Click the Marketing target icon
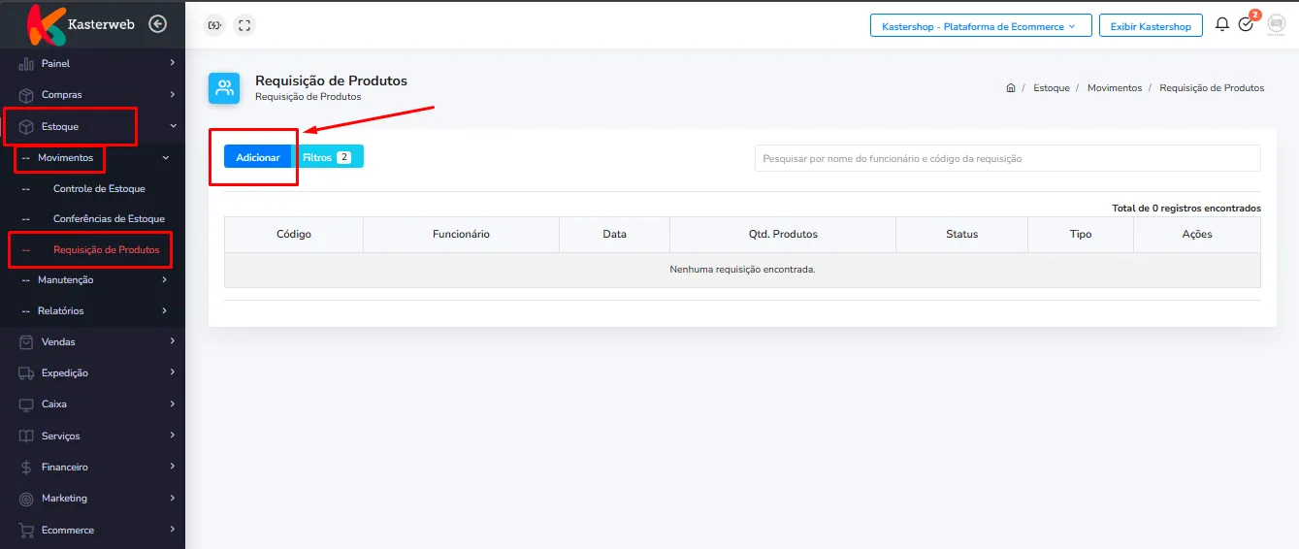Image resolution: width=1299 pixels, height=549 pixels. coord(26,498)
